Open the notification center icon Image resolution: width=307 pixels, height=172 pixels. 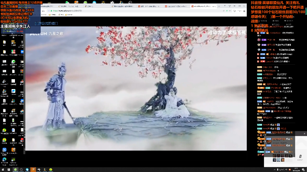click(303, 170)
